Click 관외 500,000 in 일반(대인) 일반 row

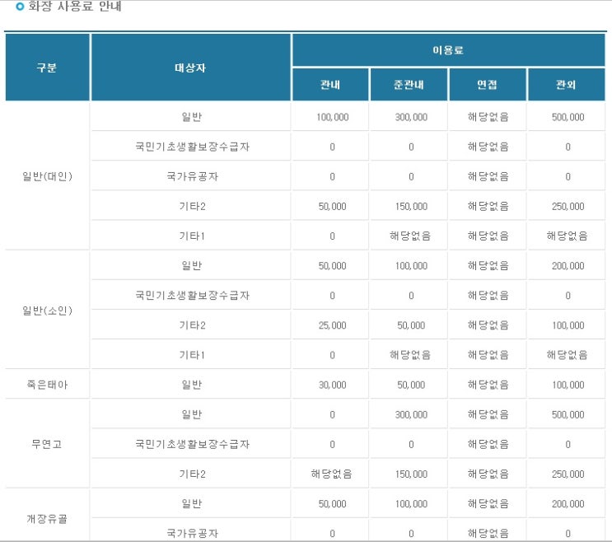(x=568, y=117)
